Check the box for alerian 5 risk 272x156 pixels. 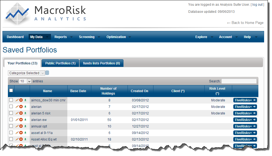click(11, 113)
